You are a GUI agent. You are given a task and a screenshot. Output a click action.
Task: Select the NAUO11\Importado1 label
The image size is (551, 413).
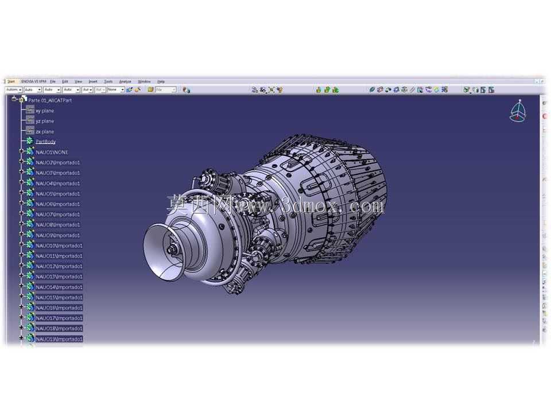(x=59, y=256)
